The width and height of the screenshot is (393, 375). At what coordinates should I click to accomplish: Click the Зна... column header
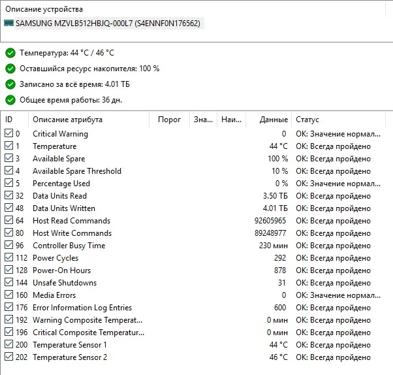pos(203,120)
